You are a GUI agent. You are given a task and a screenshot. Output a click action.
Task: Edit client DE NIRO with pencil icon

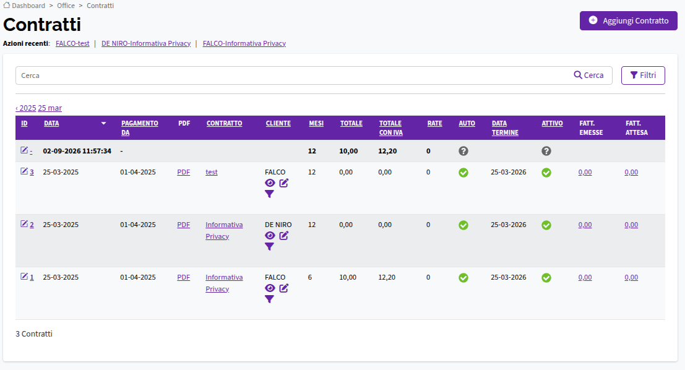pyautogui.click(x=284, y=236)
